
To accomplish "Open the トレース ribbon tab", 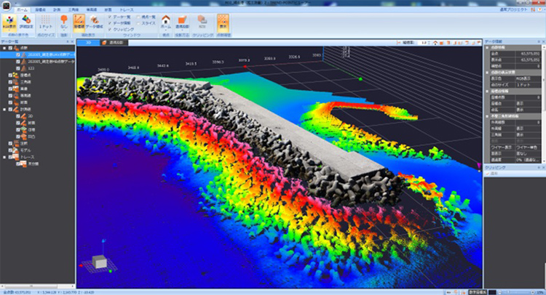I will point(127,10).
